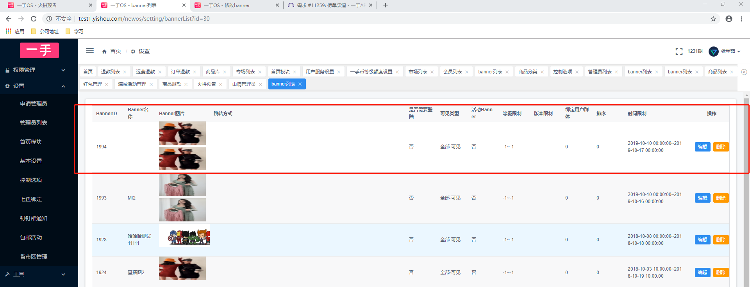The image size is (750, 287).
Task: Close all tabs circle-x icon
Action: pos(744,72)
